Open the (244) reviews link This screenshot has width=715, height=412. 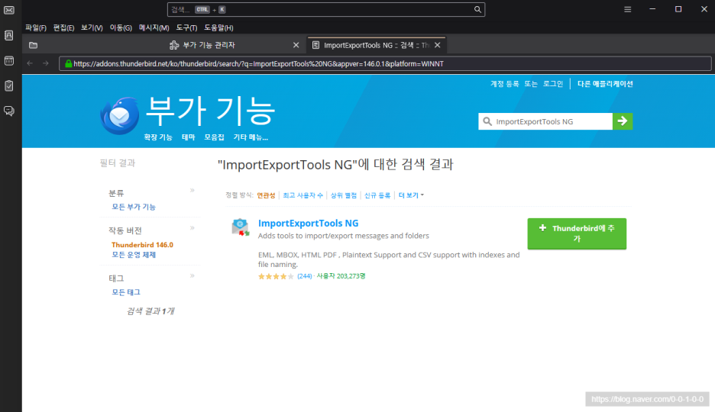pos(305,276)
